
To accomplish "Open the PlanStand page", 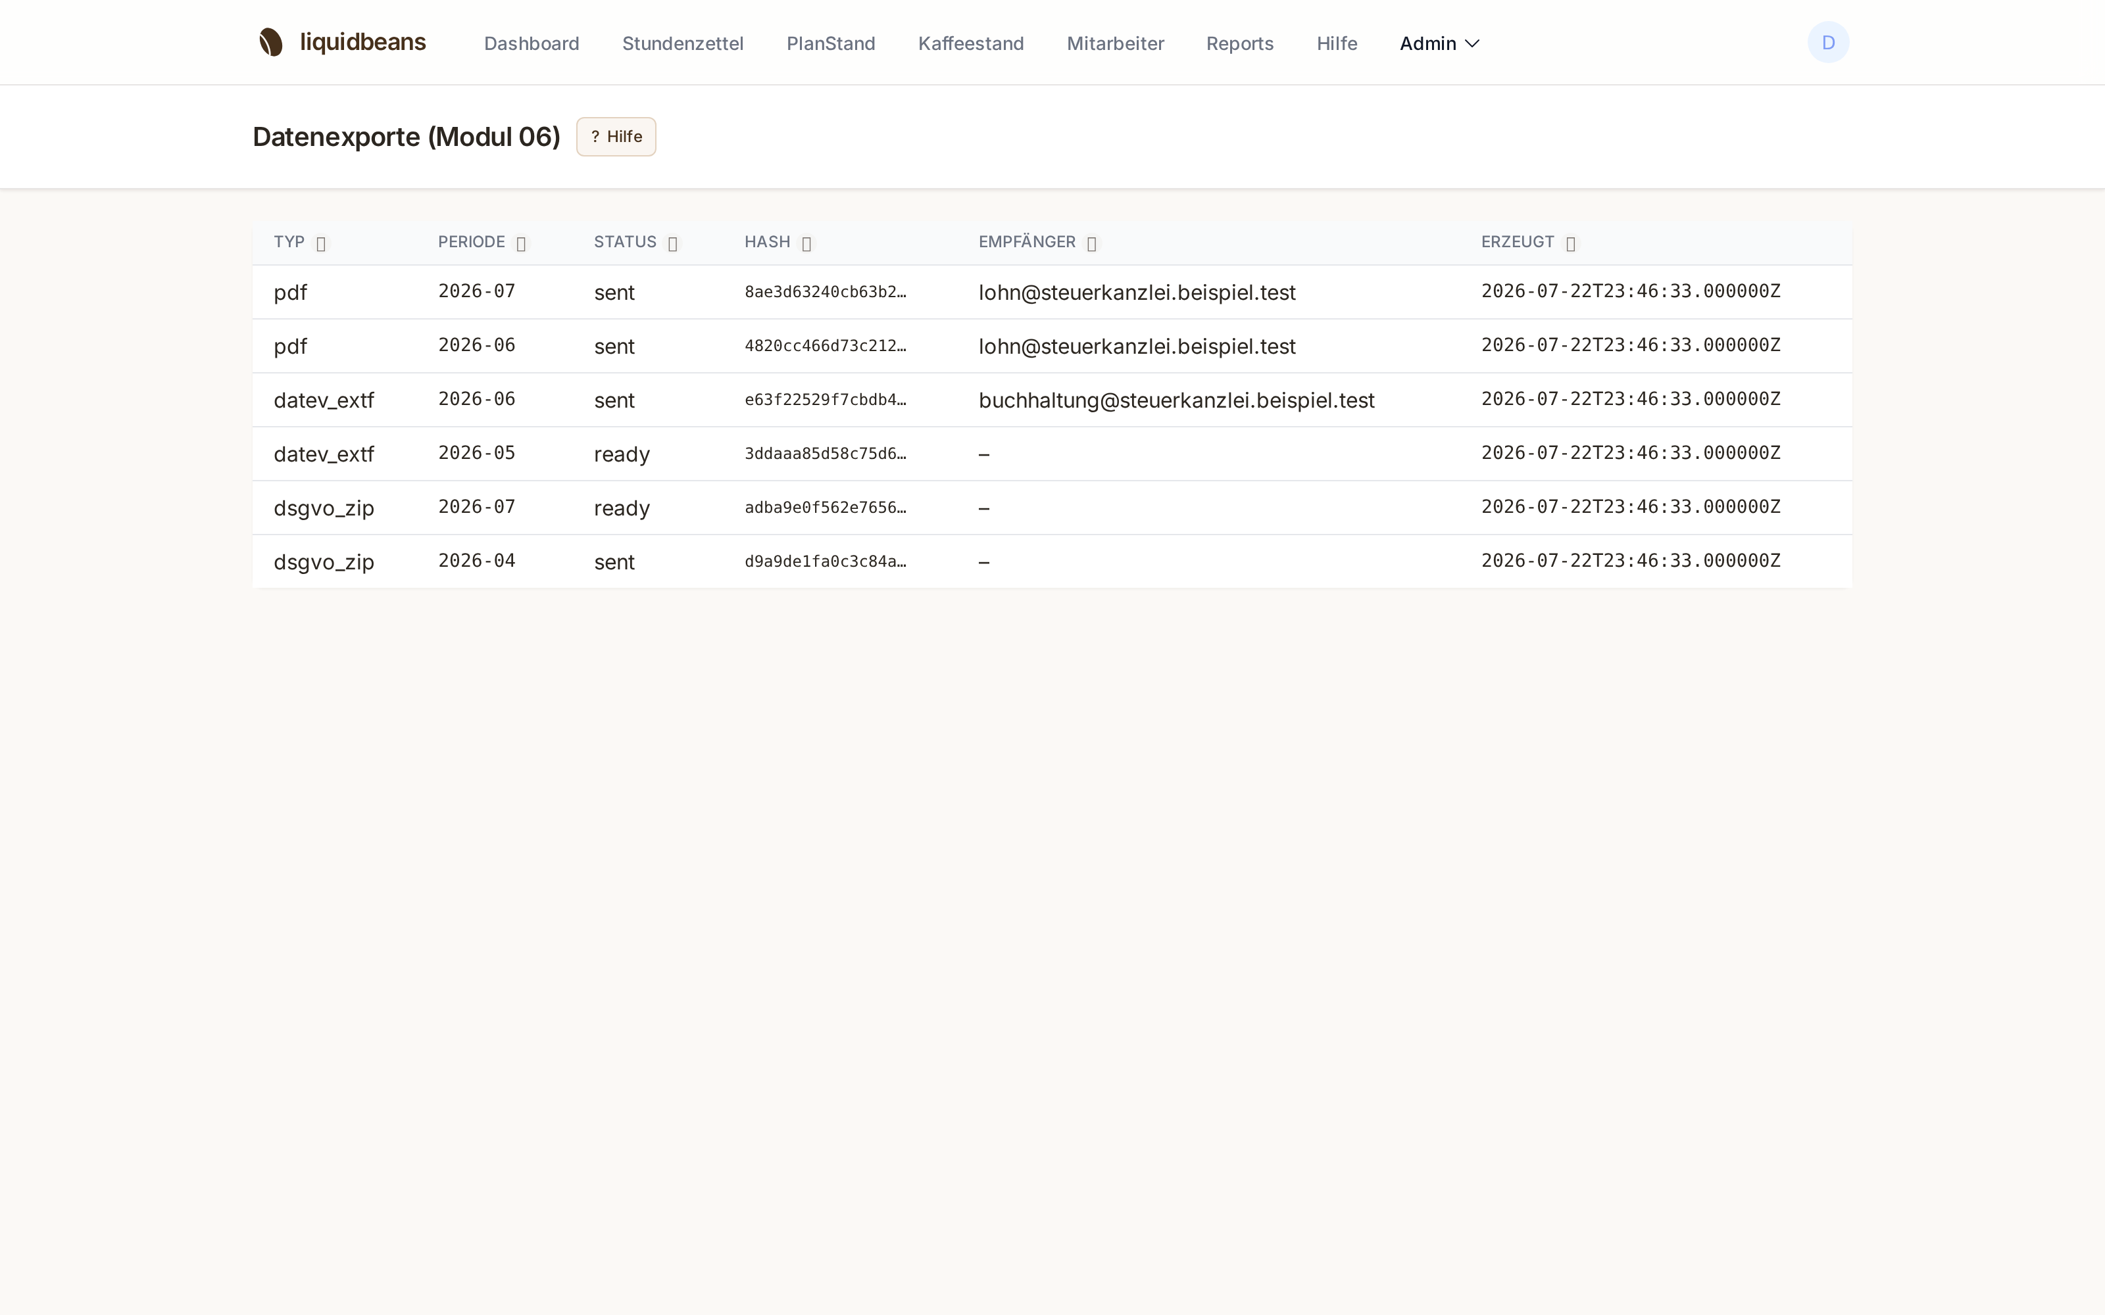I will [831, 43].
